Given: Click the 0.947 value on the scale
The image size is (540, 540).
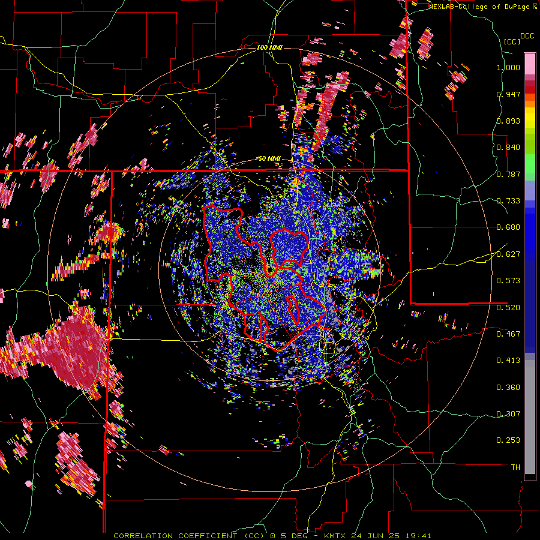Looking at the screenshot, I should [508, 94].
